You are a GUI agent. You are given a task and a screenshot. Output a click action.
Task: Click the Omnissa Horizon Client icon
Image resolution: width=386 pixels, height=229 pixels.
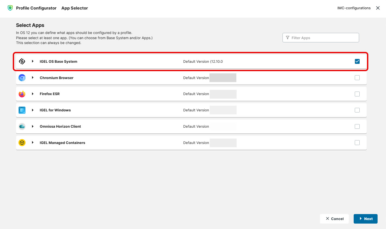point(22,126)
